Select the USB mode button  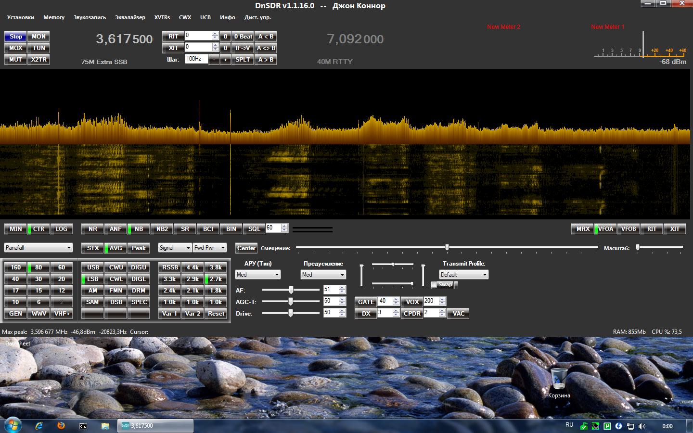[x=93, y=267]
